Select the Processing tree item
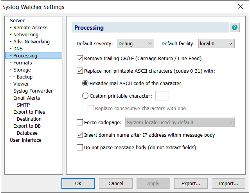This screenshot has width=250, height=193. [34, 55]
